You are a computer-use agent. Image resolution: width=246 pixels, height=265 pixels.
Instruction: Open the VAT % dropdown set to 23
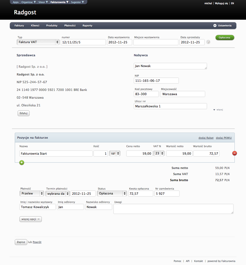(x=159, y=153)
